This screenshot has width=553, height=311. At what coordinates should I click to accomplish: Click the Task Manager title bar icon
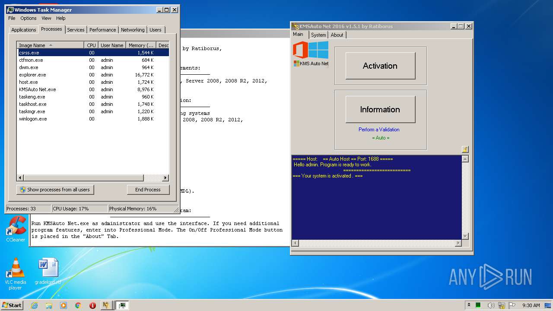pos(10,10)
